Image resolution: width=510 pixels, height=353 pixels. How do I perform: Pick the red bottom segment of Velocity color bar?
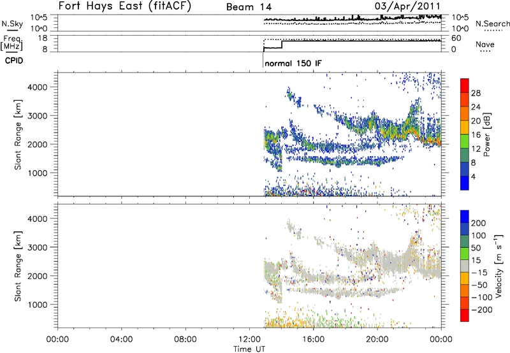point(465,315)
